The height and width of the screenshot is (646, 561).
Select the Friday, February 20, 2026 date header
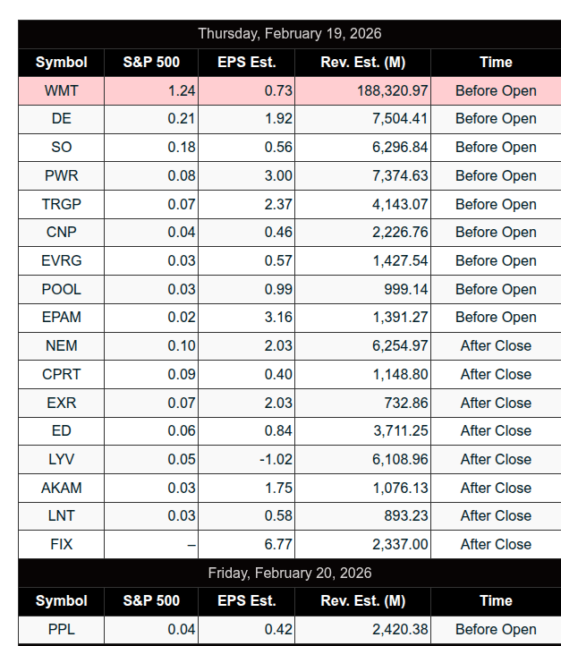(289, 573)
